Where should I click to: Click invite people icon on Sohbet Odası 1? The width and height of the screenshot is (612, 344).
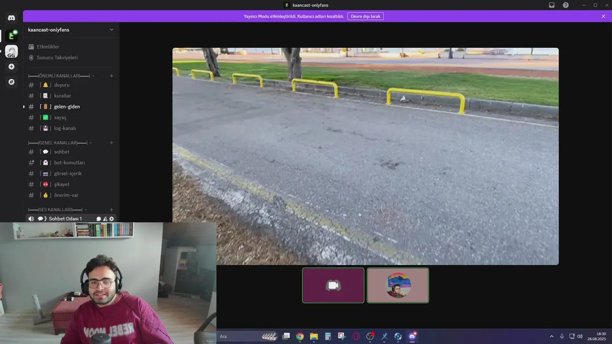105,219
